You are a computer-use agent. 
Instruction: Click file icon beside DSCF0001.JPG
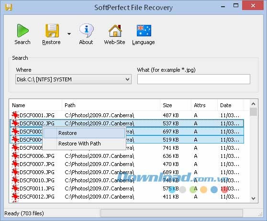(15, 115)
